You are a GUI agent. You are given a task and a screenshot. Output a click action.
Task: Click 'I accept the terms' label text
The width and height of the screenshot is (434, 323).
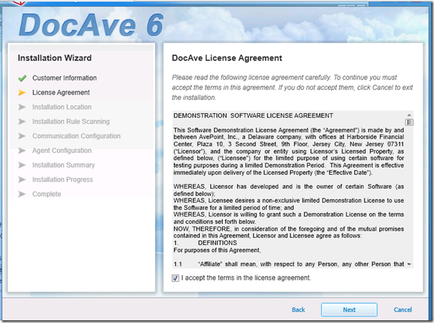[246, 278]
